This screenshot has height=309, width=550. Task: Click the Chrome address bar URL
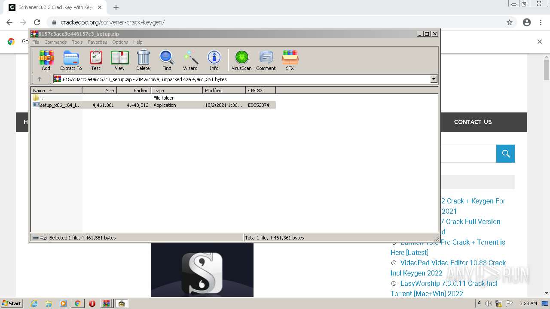(x=113, y=22)
